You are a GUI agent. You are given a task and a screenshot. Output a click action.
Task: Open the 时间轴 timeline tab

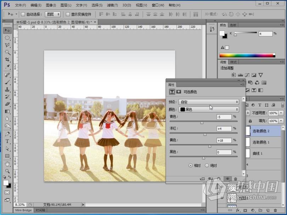click(x=40, y=210)
